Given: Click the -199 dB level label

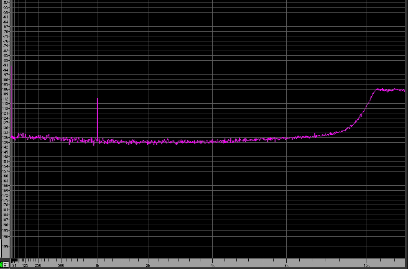Looking at the screenshot, I should 5,246.
